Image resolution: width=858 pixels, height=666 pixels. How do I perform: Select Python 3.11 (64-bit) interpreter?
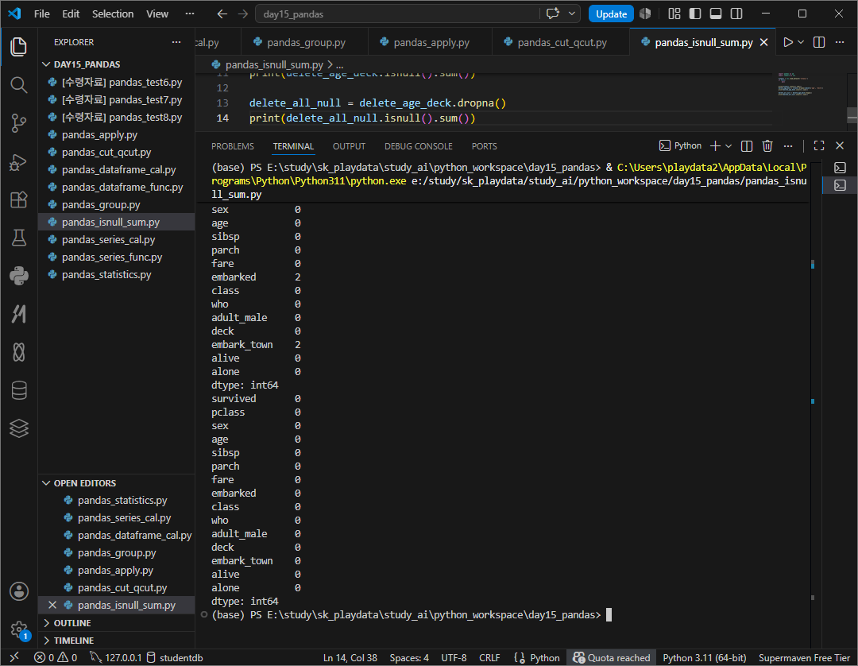point(704,657)
